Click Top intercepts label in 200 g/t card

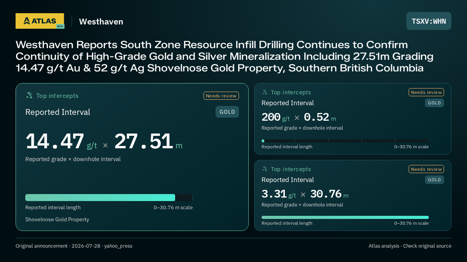[x=291, y=92]
